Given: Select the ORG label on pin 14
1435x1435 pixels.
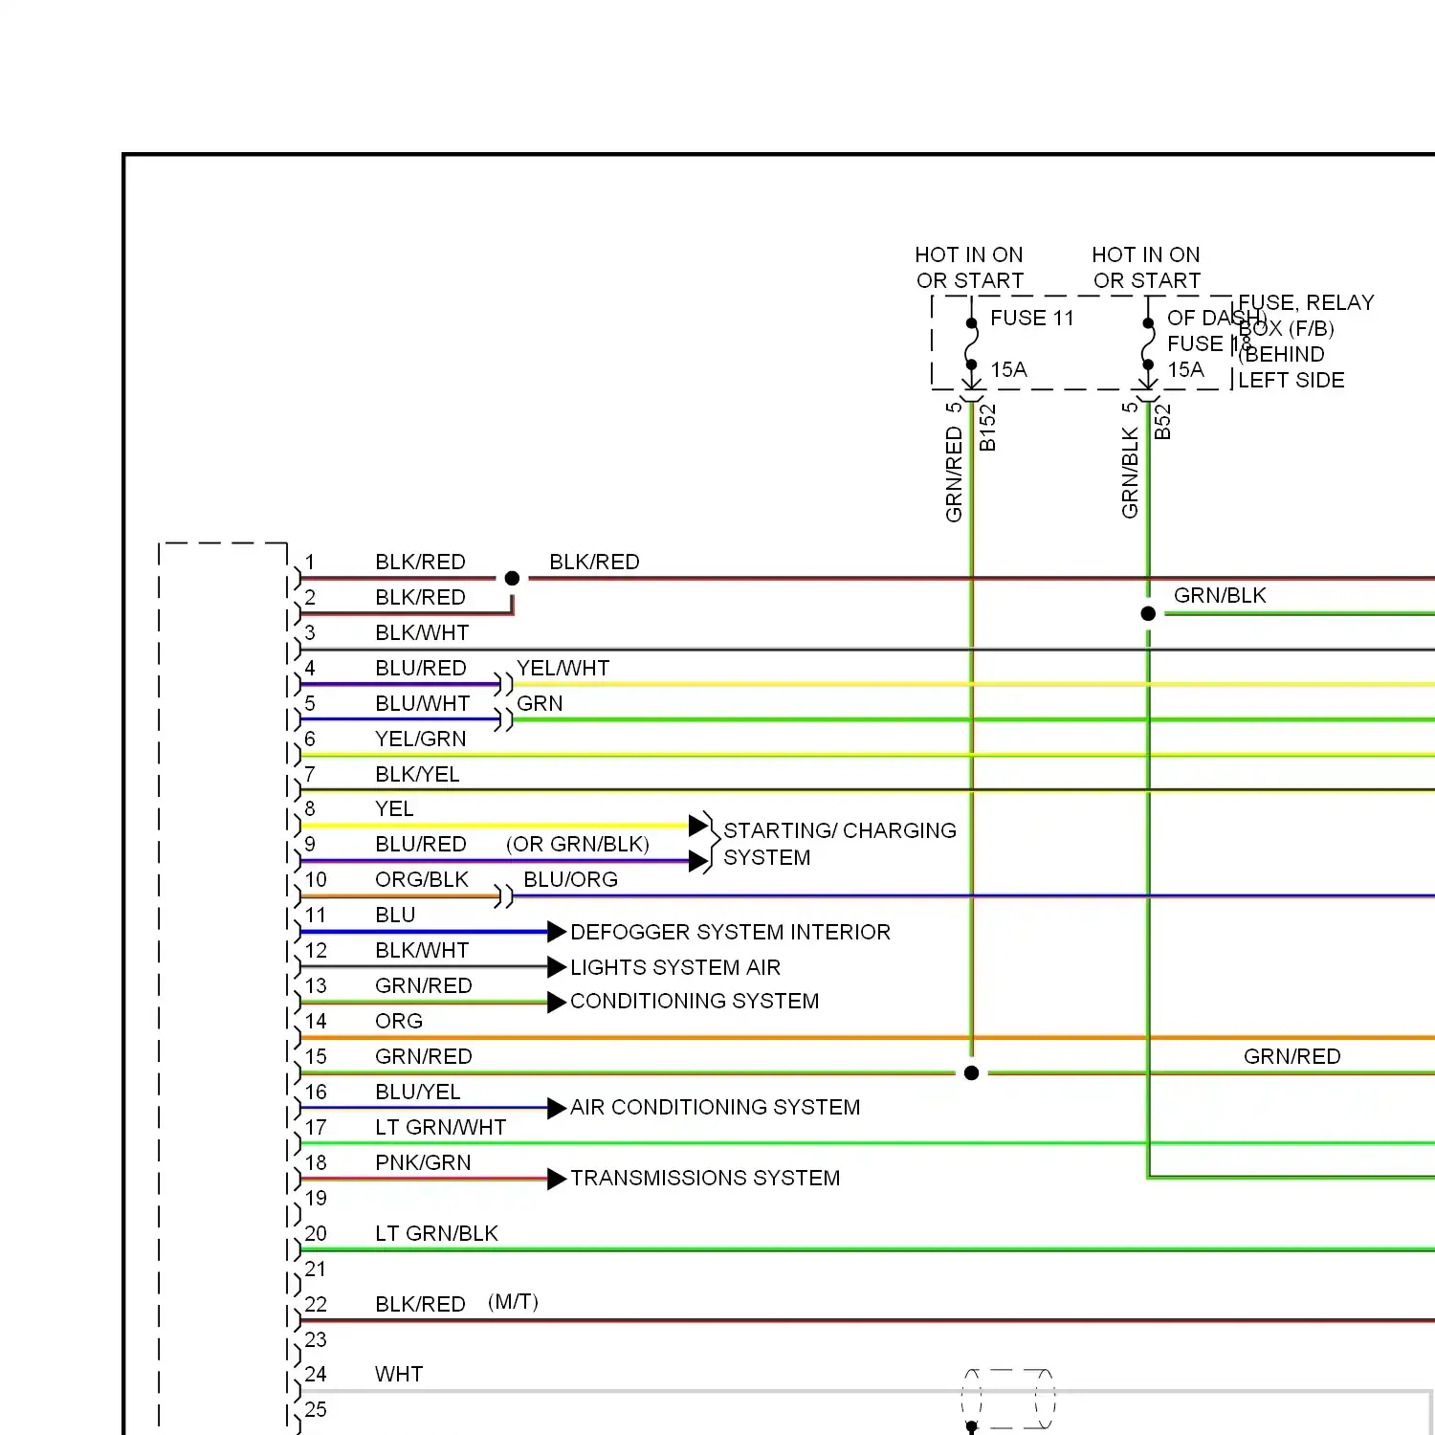Looking at the screenshot, I should pyautogui.click(x=399, y=1021).
